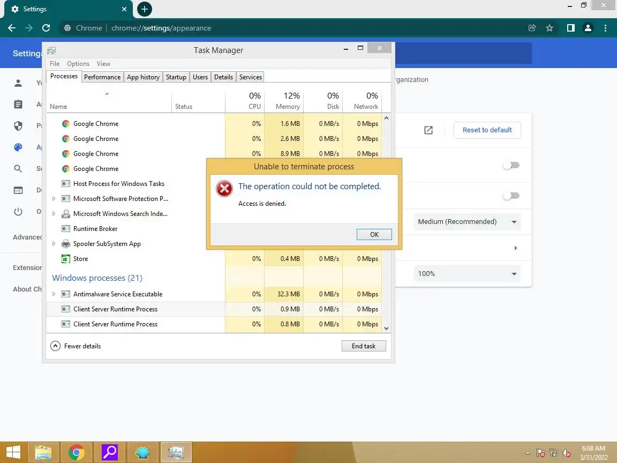Click the red error icon in dialog
This screenshot has width=617, height=463.
(224, 189)
